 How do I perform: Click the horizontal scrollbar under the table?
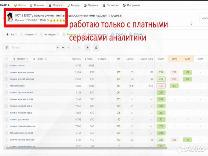click(86, 148)
